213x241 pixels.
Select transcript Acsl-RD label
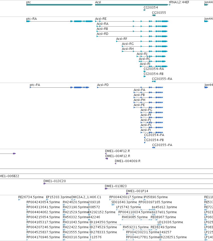click(x=102, y=34)
